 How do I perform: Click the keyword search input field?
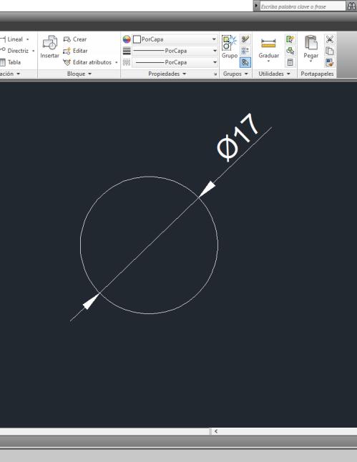tap(302, 6)
